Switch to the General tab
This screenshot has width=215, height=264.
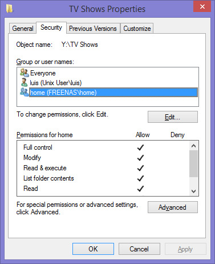(x=23, y=29)
